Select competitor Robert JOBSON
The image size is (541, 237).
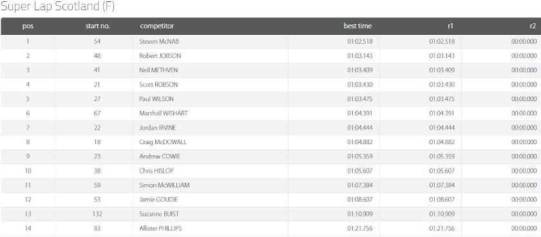[x=160, y=55]
